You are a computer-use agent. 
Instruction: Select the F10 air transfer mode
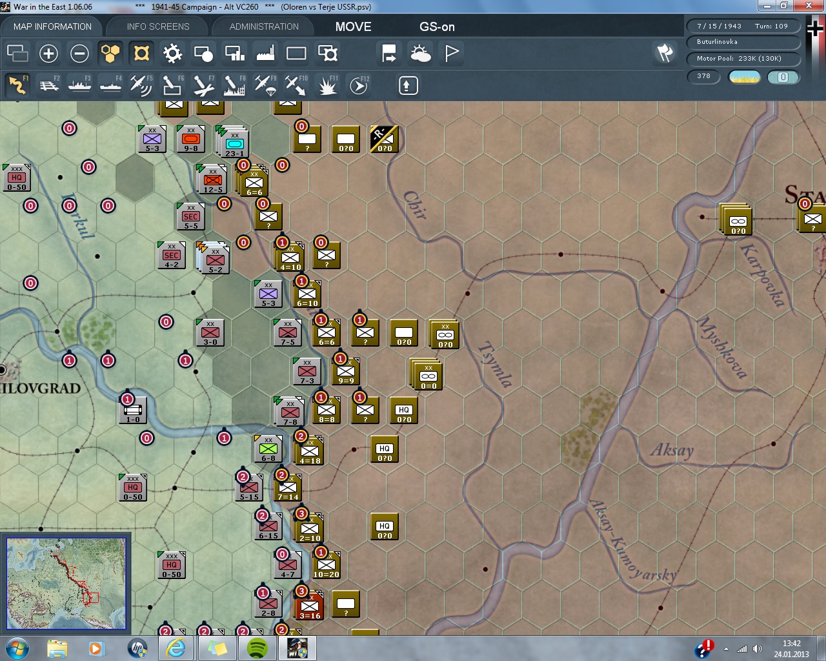click(296, 85)
